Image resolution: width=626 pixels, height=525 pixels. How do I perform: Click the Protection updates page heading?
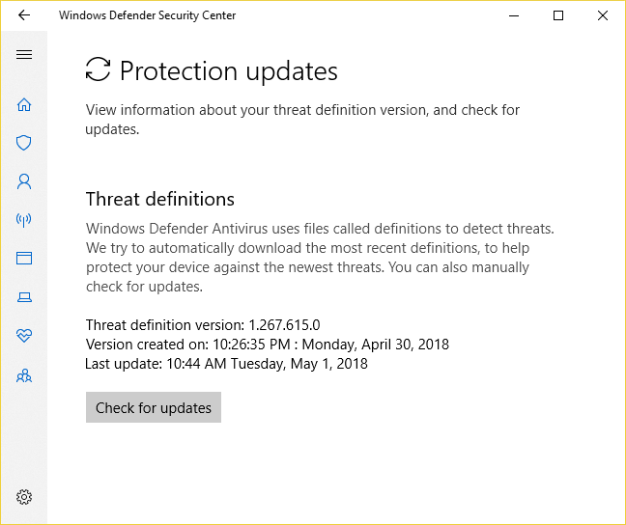228,71
